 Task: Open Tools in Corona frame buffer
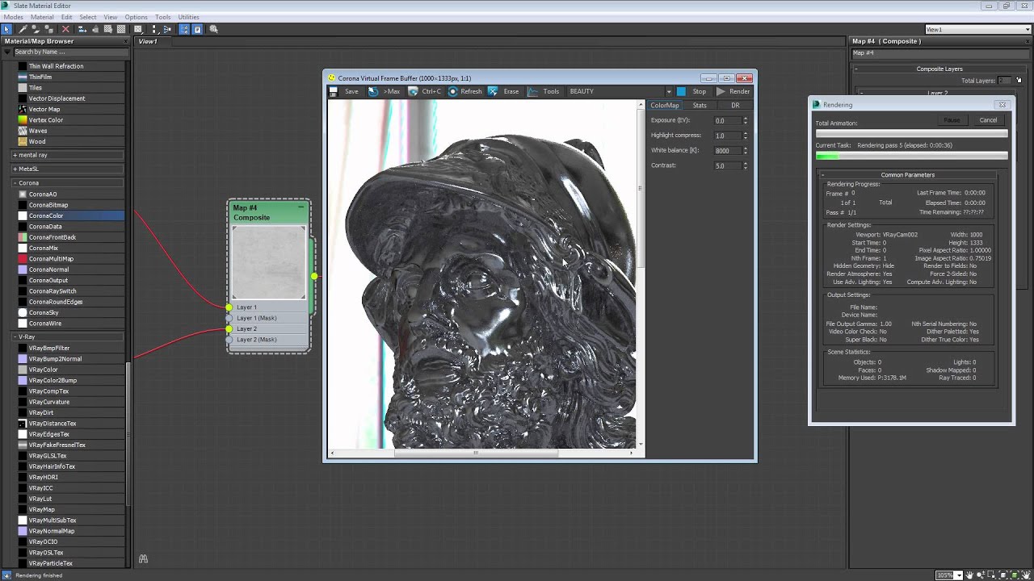tap(544, 91)
